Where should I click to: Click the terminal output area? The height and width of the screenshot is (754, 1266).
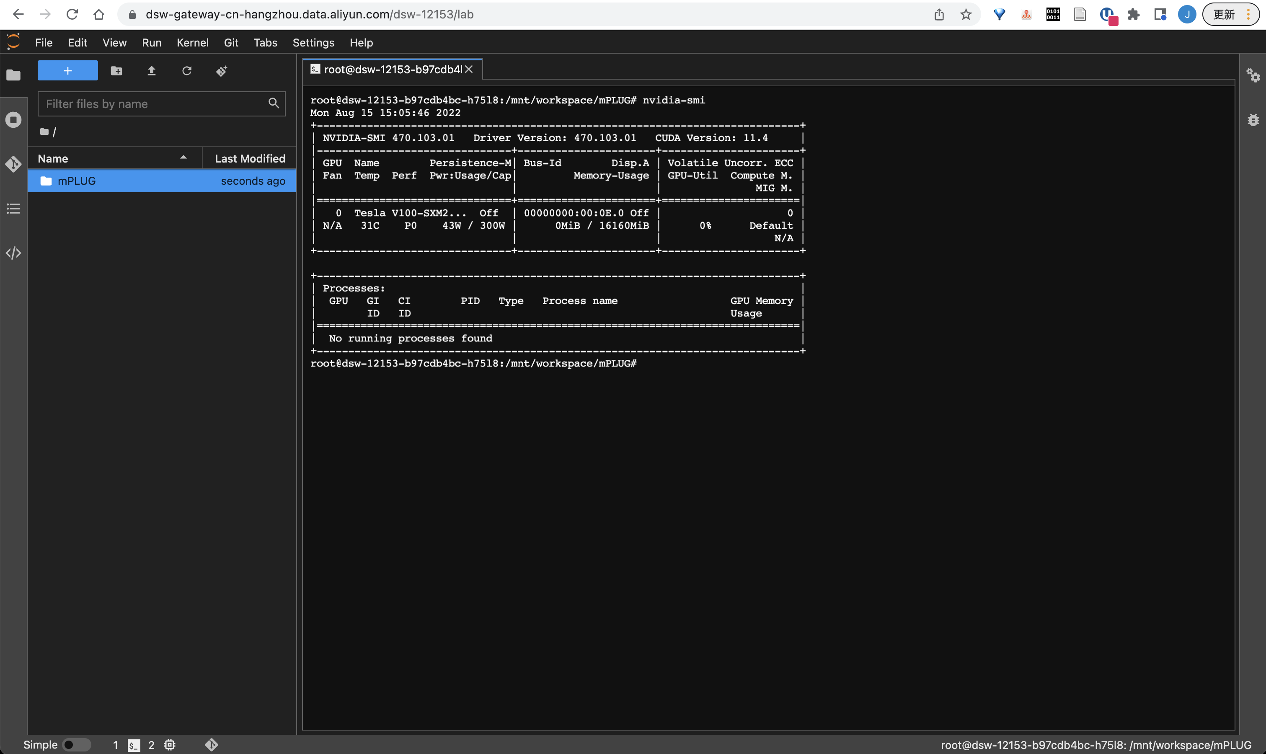768,408
